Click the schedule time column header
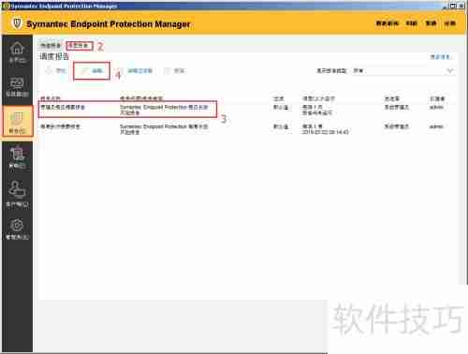The width and height of the screenshot is (468, 354). click(x=318, y=98)
